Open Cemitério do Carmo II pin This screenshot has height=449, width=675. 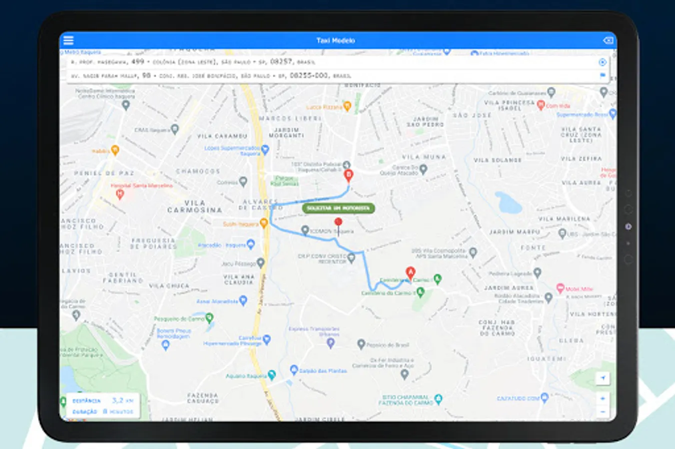(x=420, y=292)
